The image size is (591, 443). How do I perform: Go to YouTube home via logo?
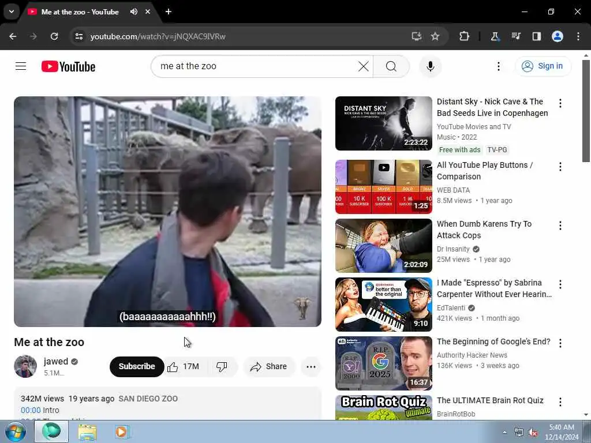pyautogui.click(x=68, y=66)
